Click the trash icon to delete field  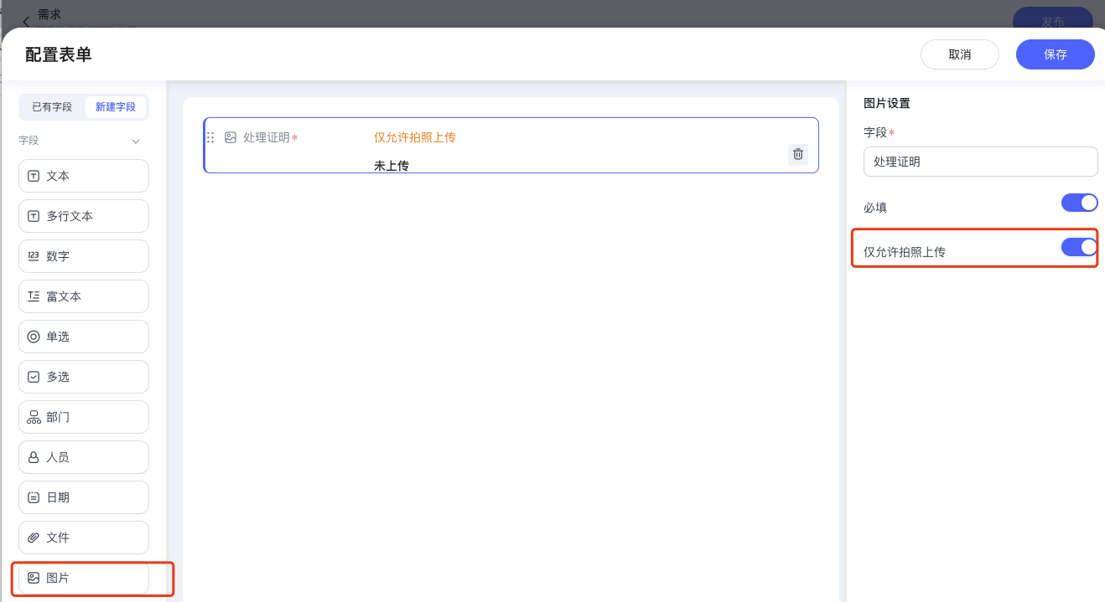pos(797,154)
